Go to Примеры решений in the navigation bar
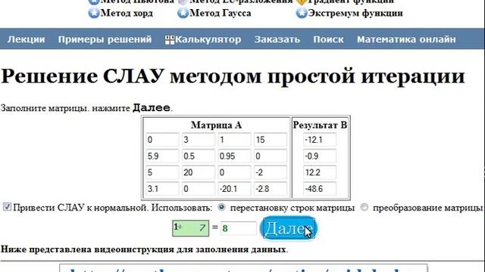This screenshot has height=272, width=485. (105, 39)
